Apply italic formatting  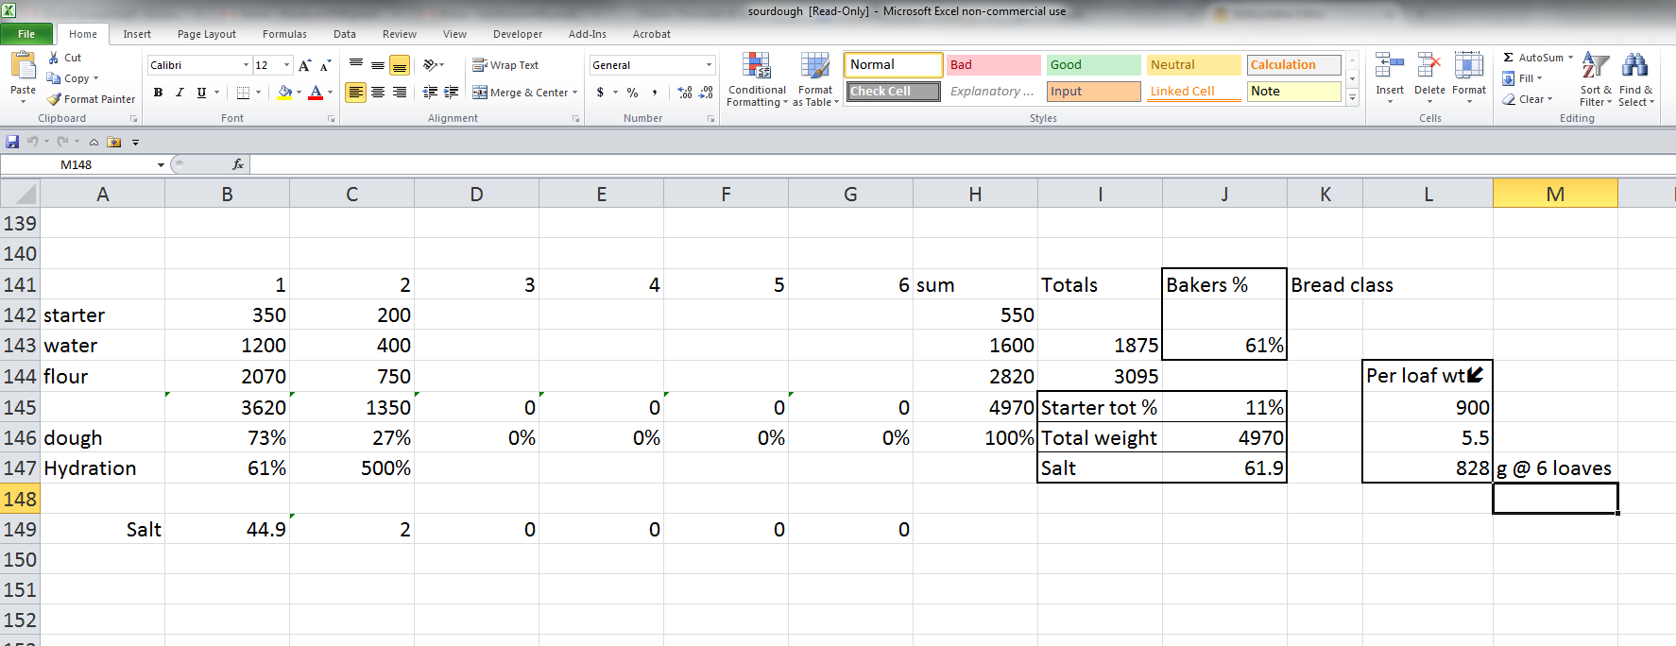(x=180, y=93)
